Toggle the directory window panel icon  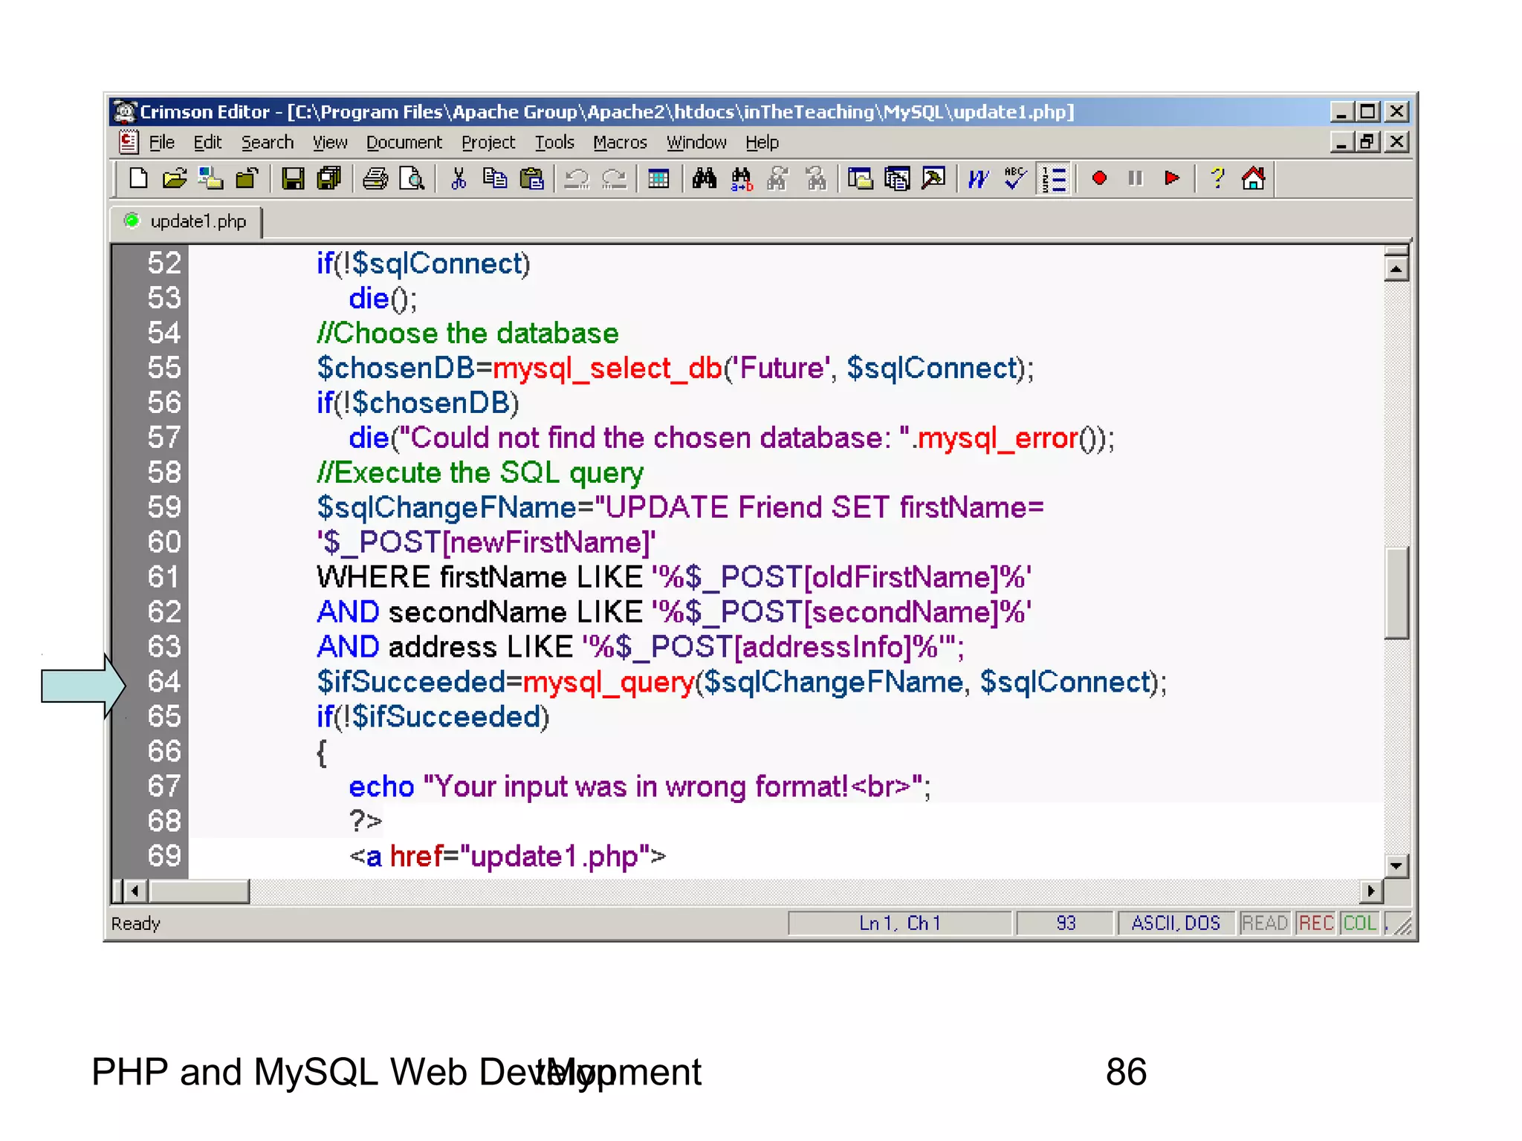click(x=861, y=179)
